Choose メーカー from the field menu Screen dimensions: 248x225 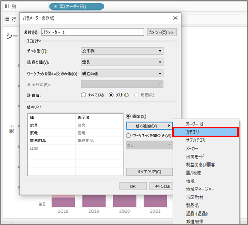pos(206,148)
